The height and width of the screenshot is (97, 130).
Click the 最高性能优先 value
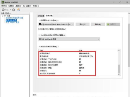84,53
